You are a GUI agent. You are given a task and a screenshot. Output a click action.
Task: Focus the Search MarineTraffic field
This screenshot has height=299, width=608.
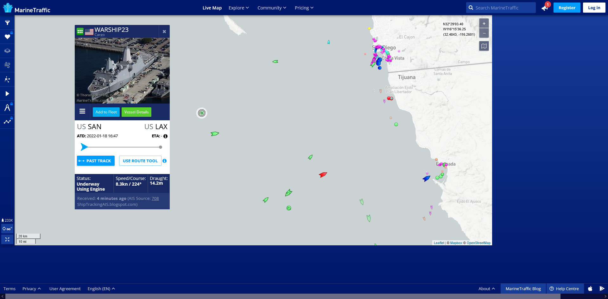tap(501, 8)
